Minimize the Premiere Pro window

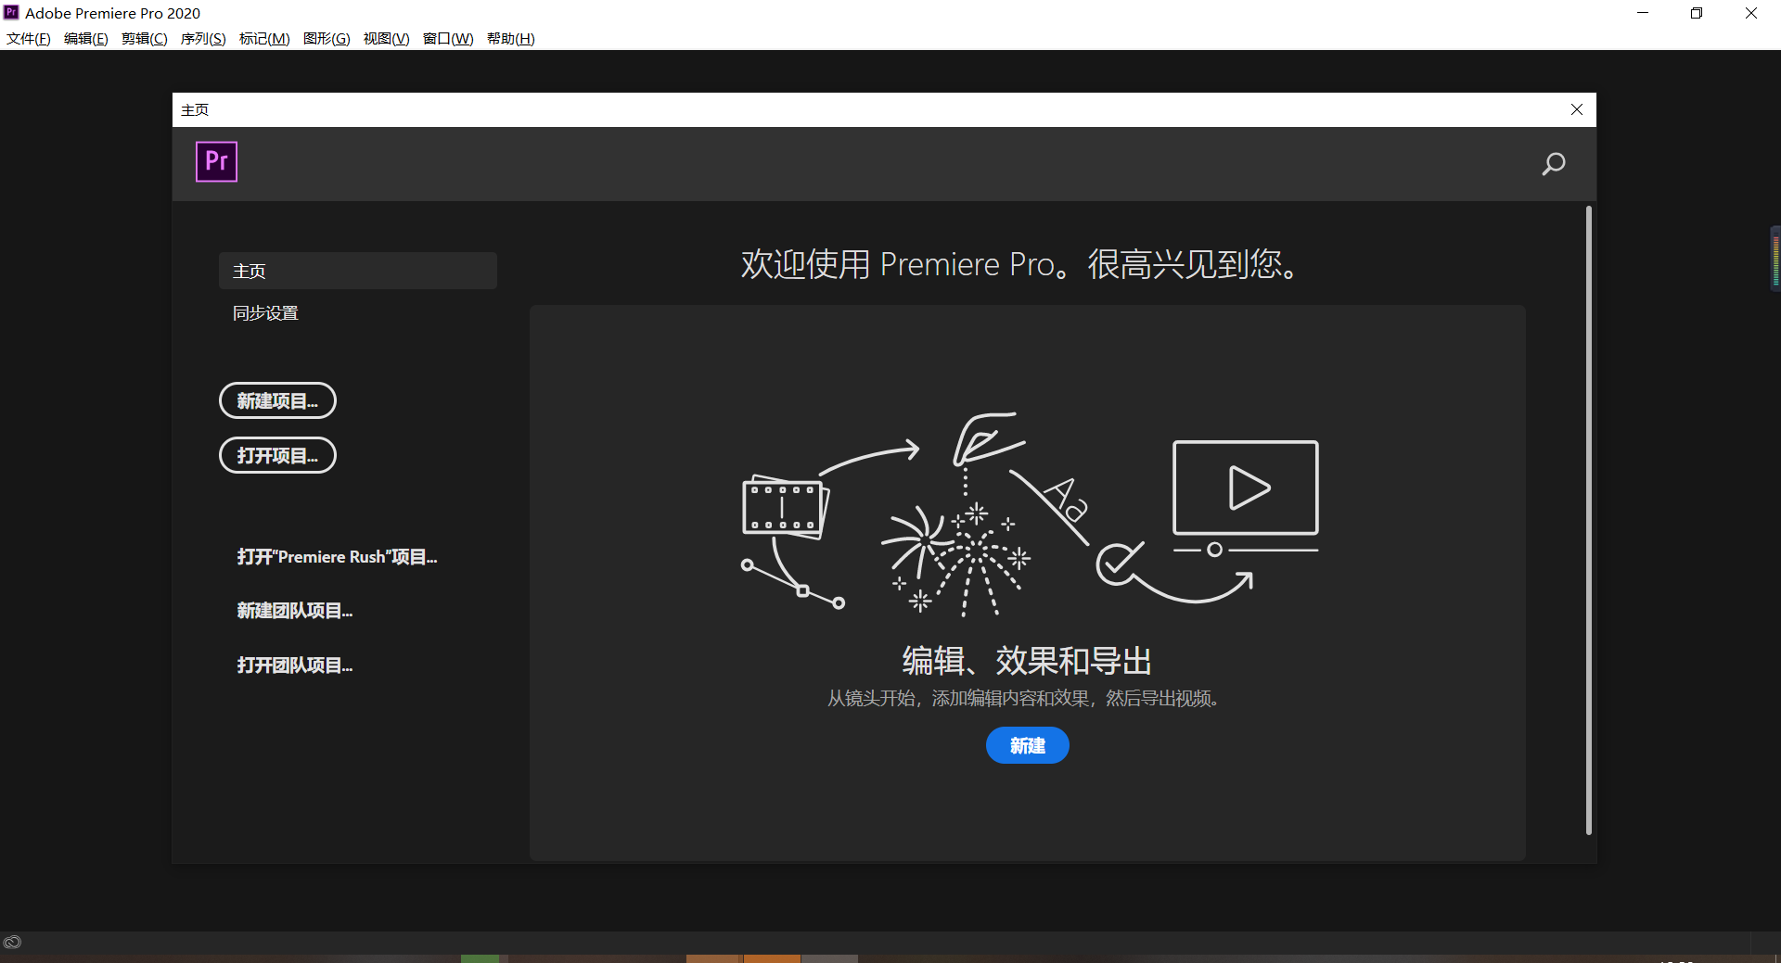point(1643,13)
